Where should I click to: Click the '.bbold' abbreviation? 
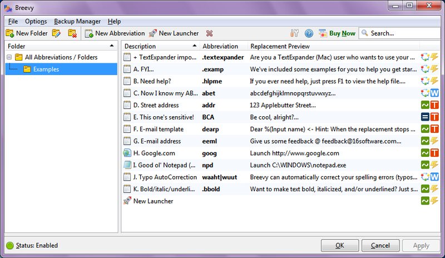[x=211, y=189]
